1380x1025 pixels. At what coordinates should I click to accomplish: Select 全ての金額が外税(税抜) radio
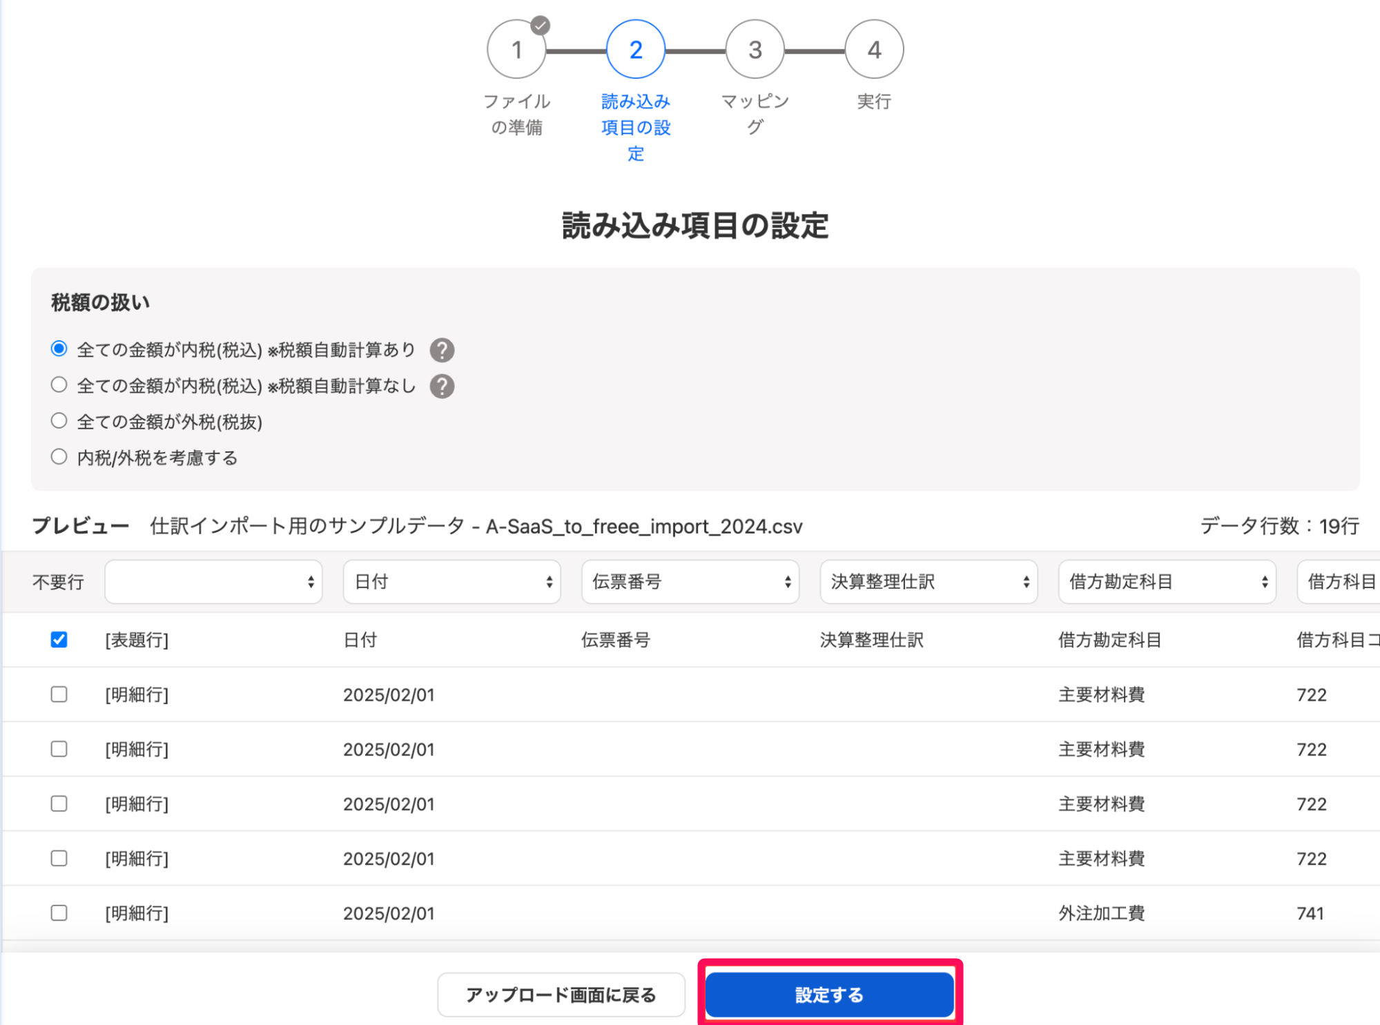point(59,420)
